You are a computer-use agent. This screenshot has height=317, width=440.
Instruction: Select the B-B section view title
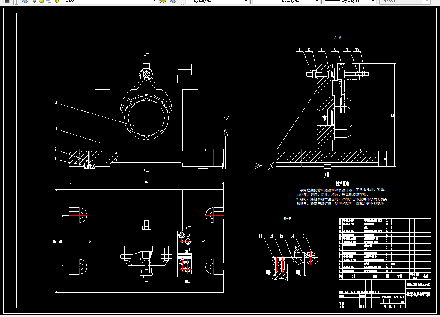pyautogui.click(x=288, y=219)
